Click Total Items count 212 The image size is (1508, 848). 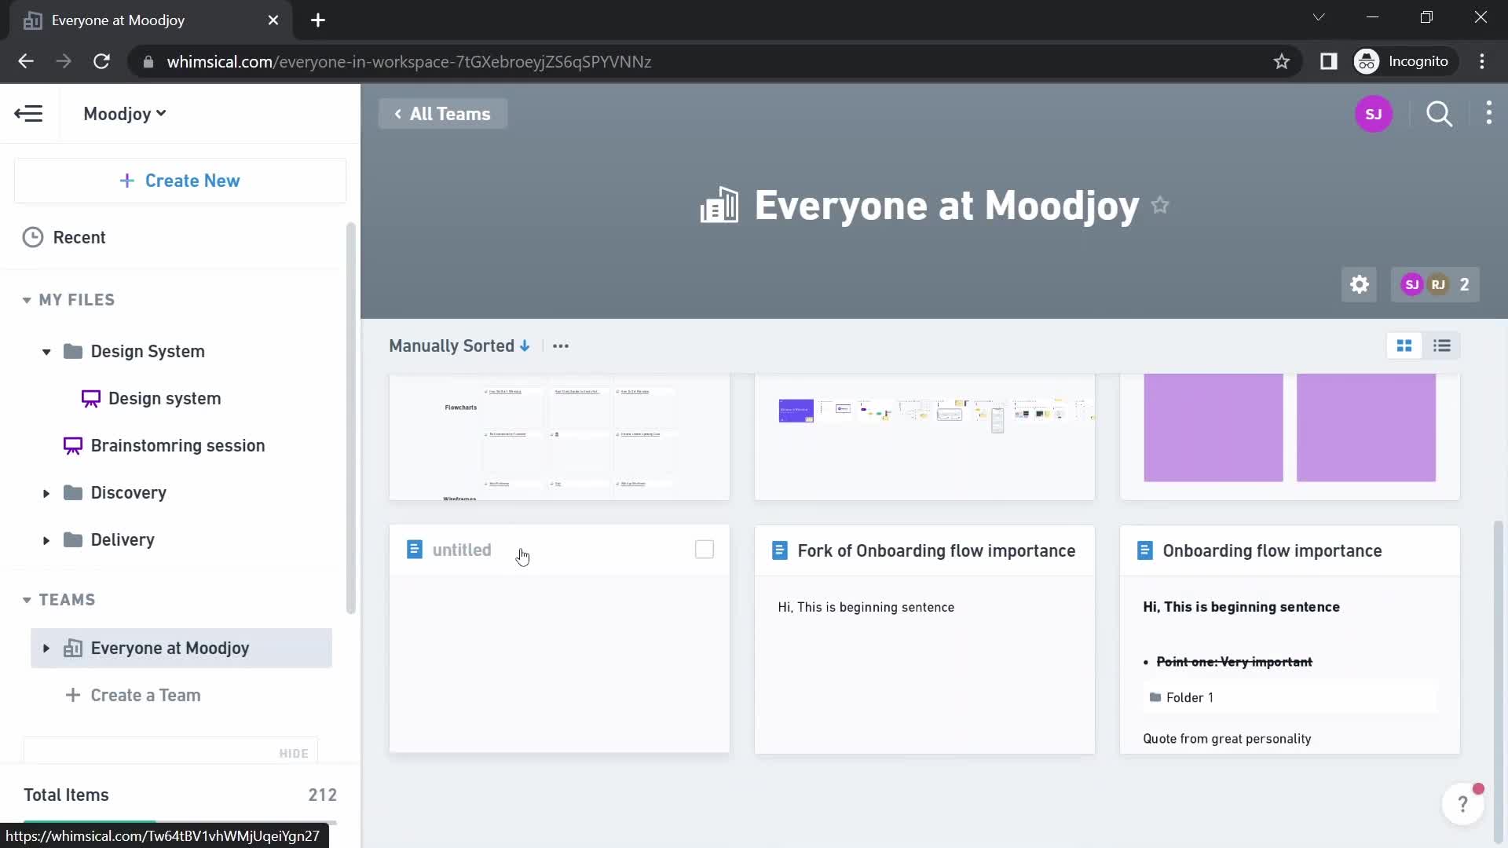322,795
